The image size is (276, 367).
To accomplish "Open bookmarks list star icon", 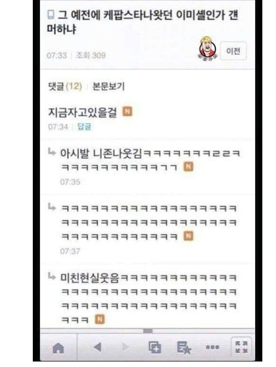I will [184, 348].
